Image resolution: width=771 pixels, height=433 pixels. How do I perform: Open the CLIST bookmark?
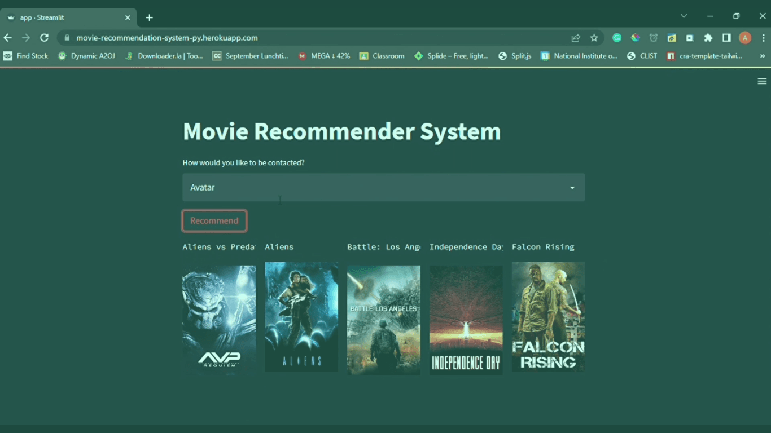click(642, 56)
